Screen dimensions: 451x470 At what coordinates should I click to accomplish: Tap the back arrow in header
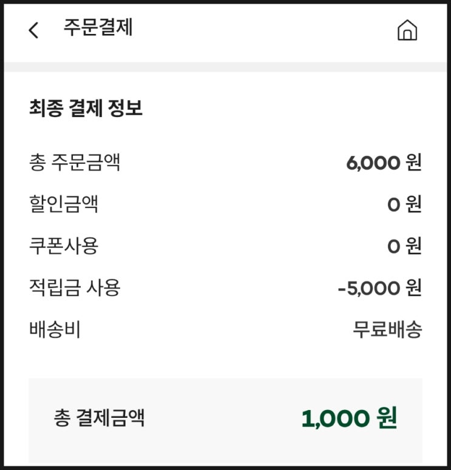pos(34,30)
